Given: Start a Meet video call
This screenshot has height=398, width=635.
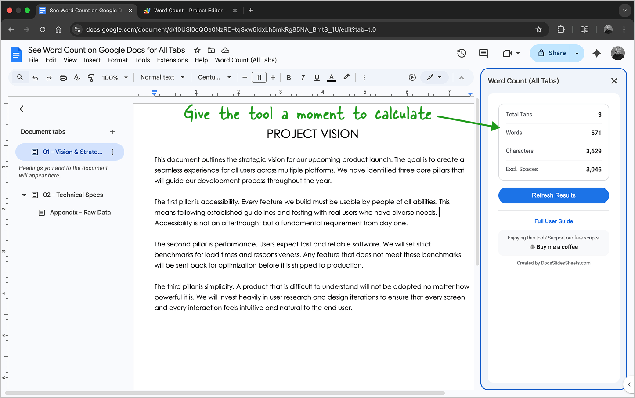Looking at the screenshot, I should [508, 53].
